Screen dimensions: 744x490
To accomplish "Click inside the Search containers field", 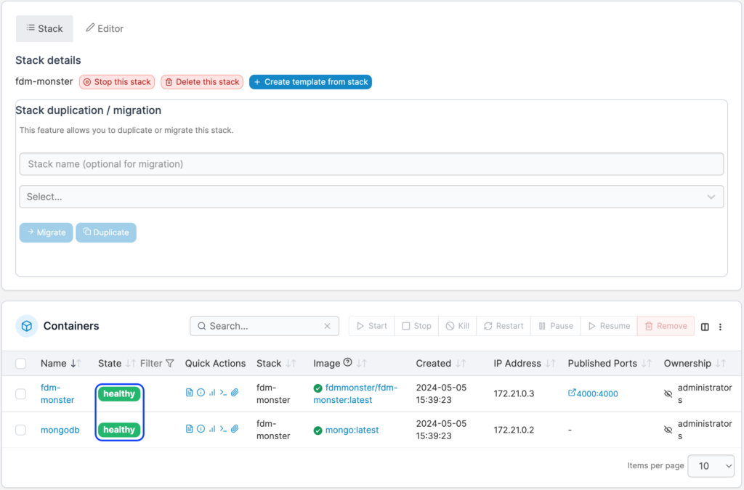I will [x=262, y=326].
